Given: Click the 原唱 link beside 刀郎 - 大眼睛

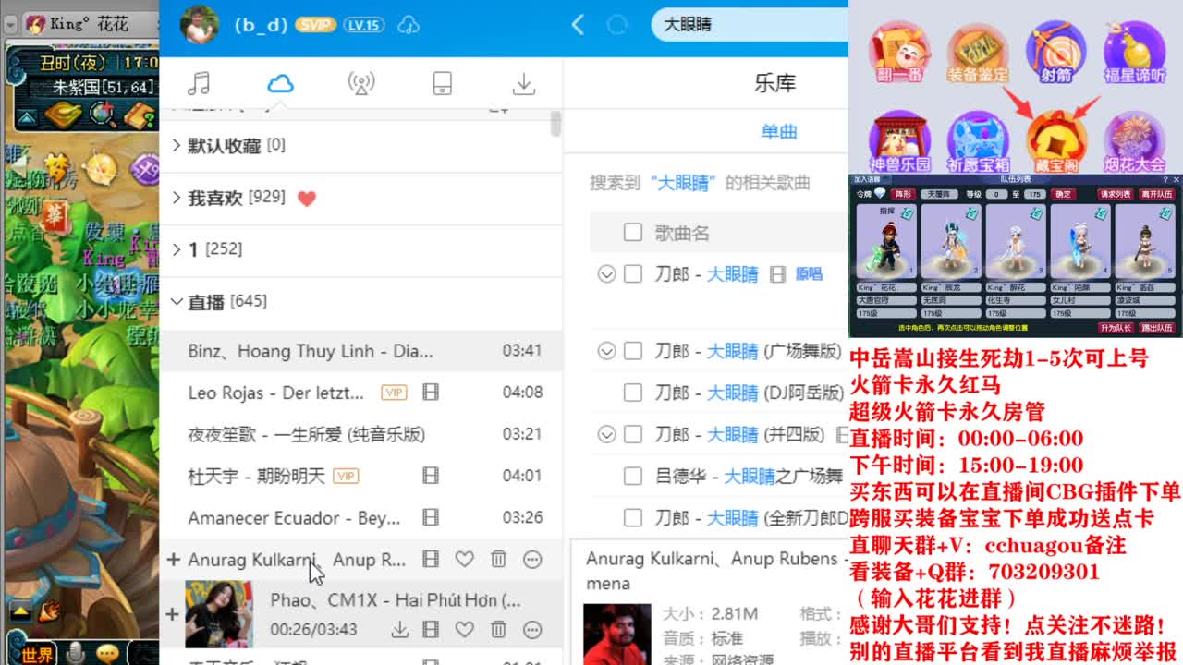Looking at the screenshot, I should click(809, 274).
